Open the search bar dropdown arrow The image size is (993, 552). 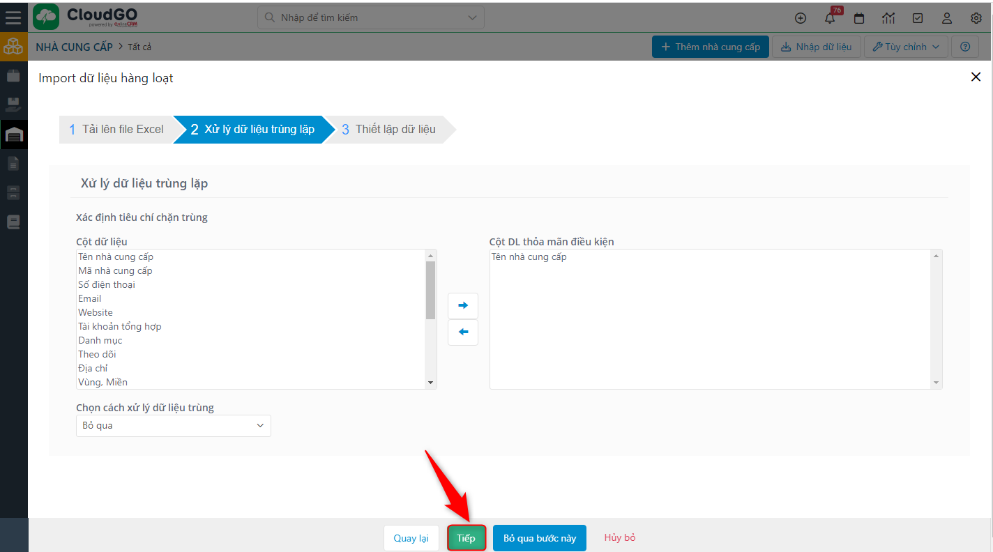(x=471, y=17)
